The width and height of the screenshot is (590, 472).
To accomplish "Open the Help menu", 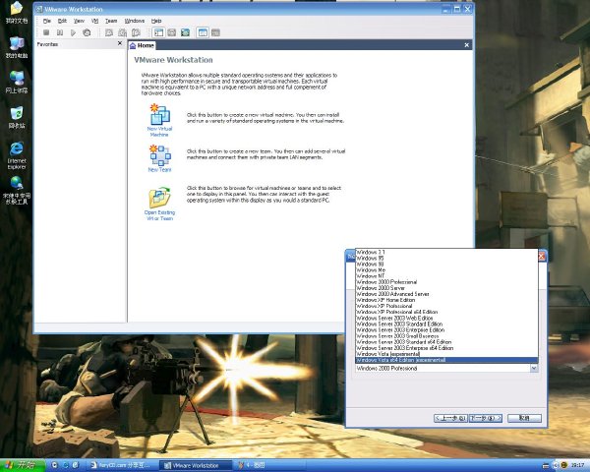I will click(156, 21).
